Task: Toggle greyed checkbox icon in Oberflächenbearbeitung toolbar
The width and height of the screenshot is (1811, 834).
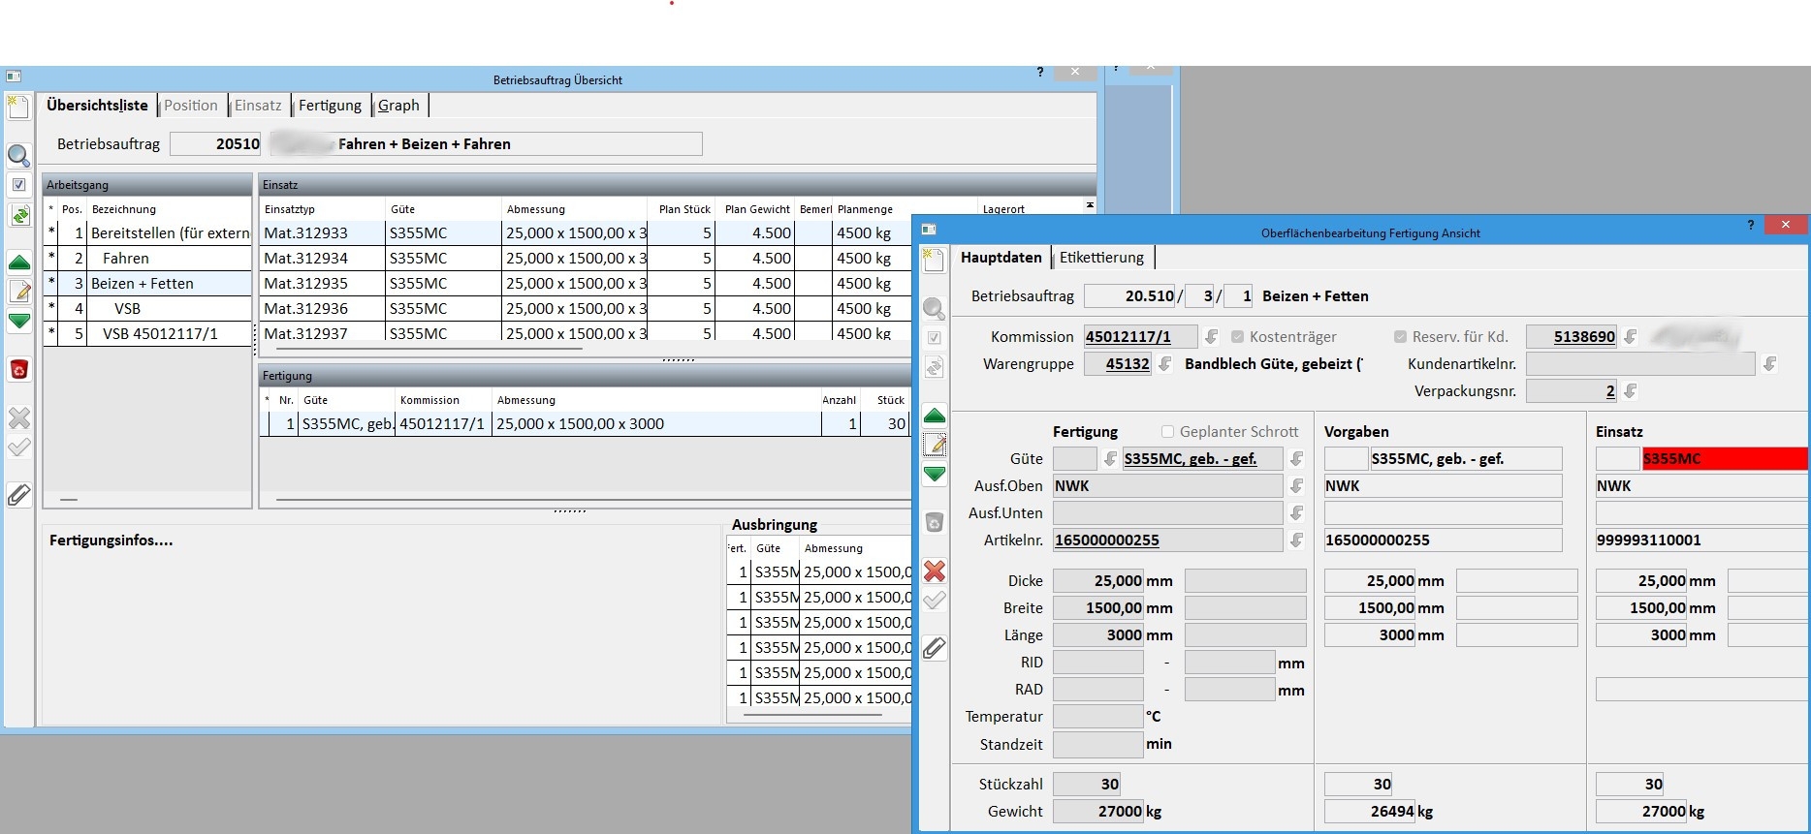Action: pyautogui.click(x=934, y=337)
